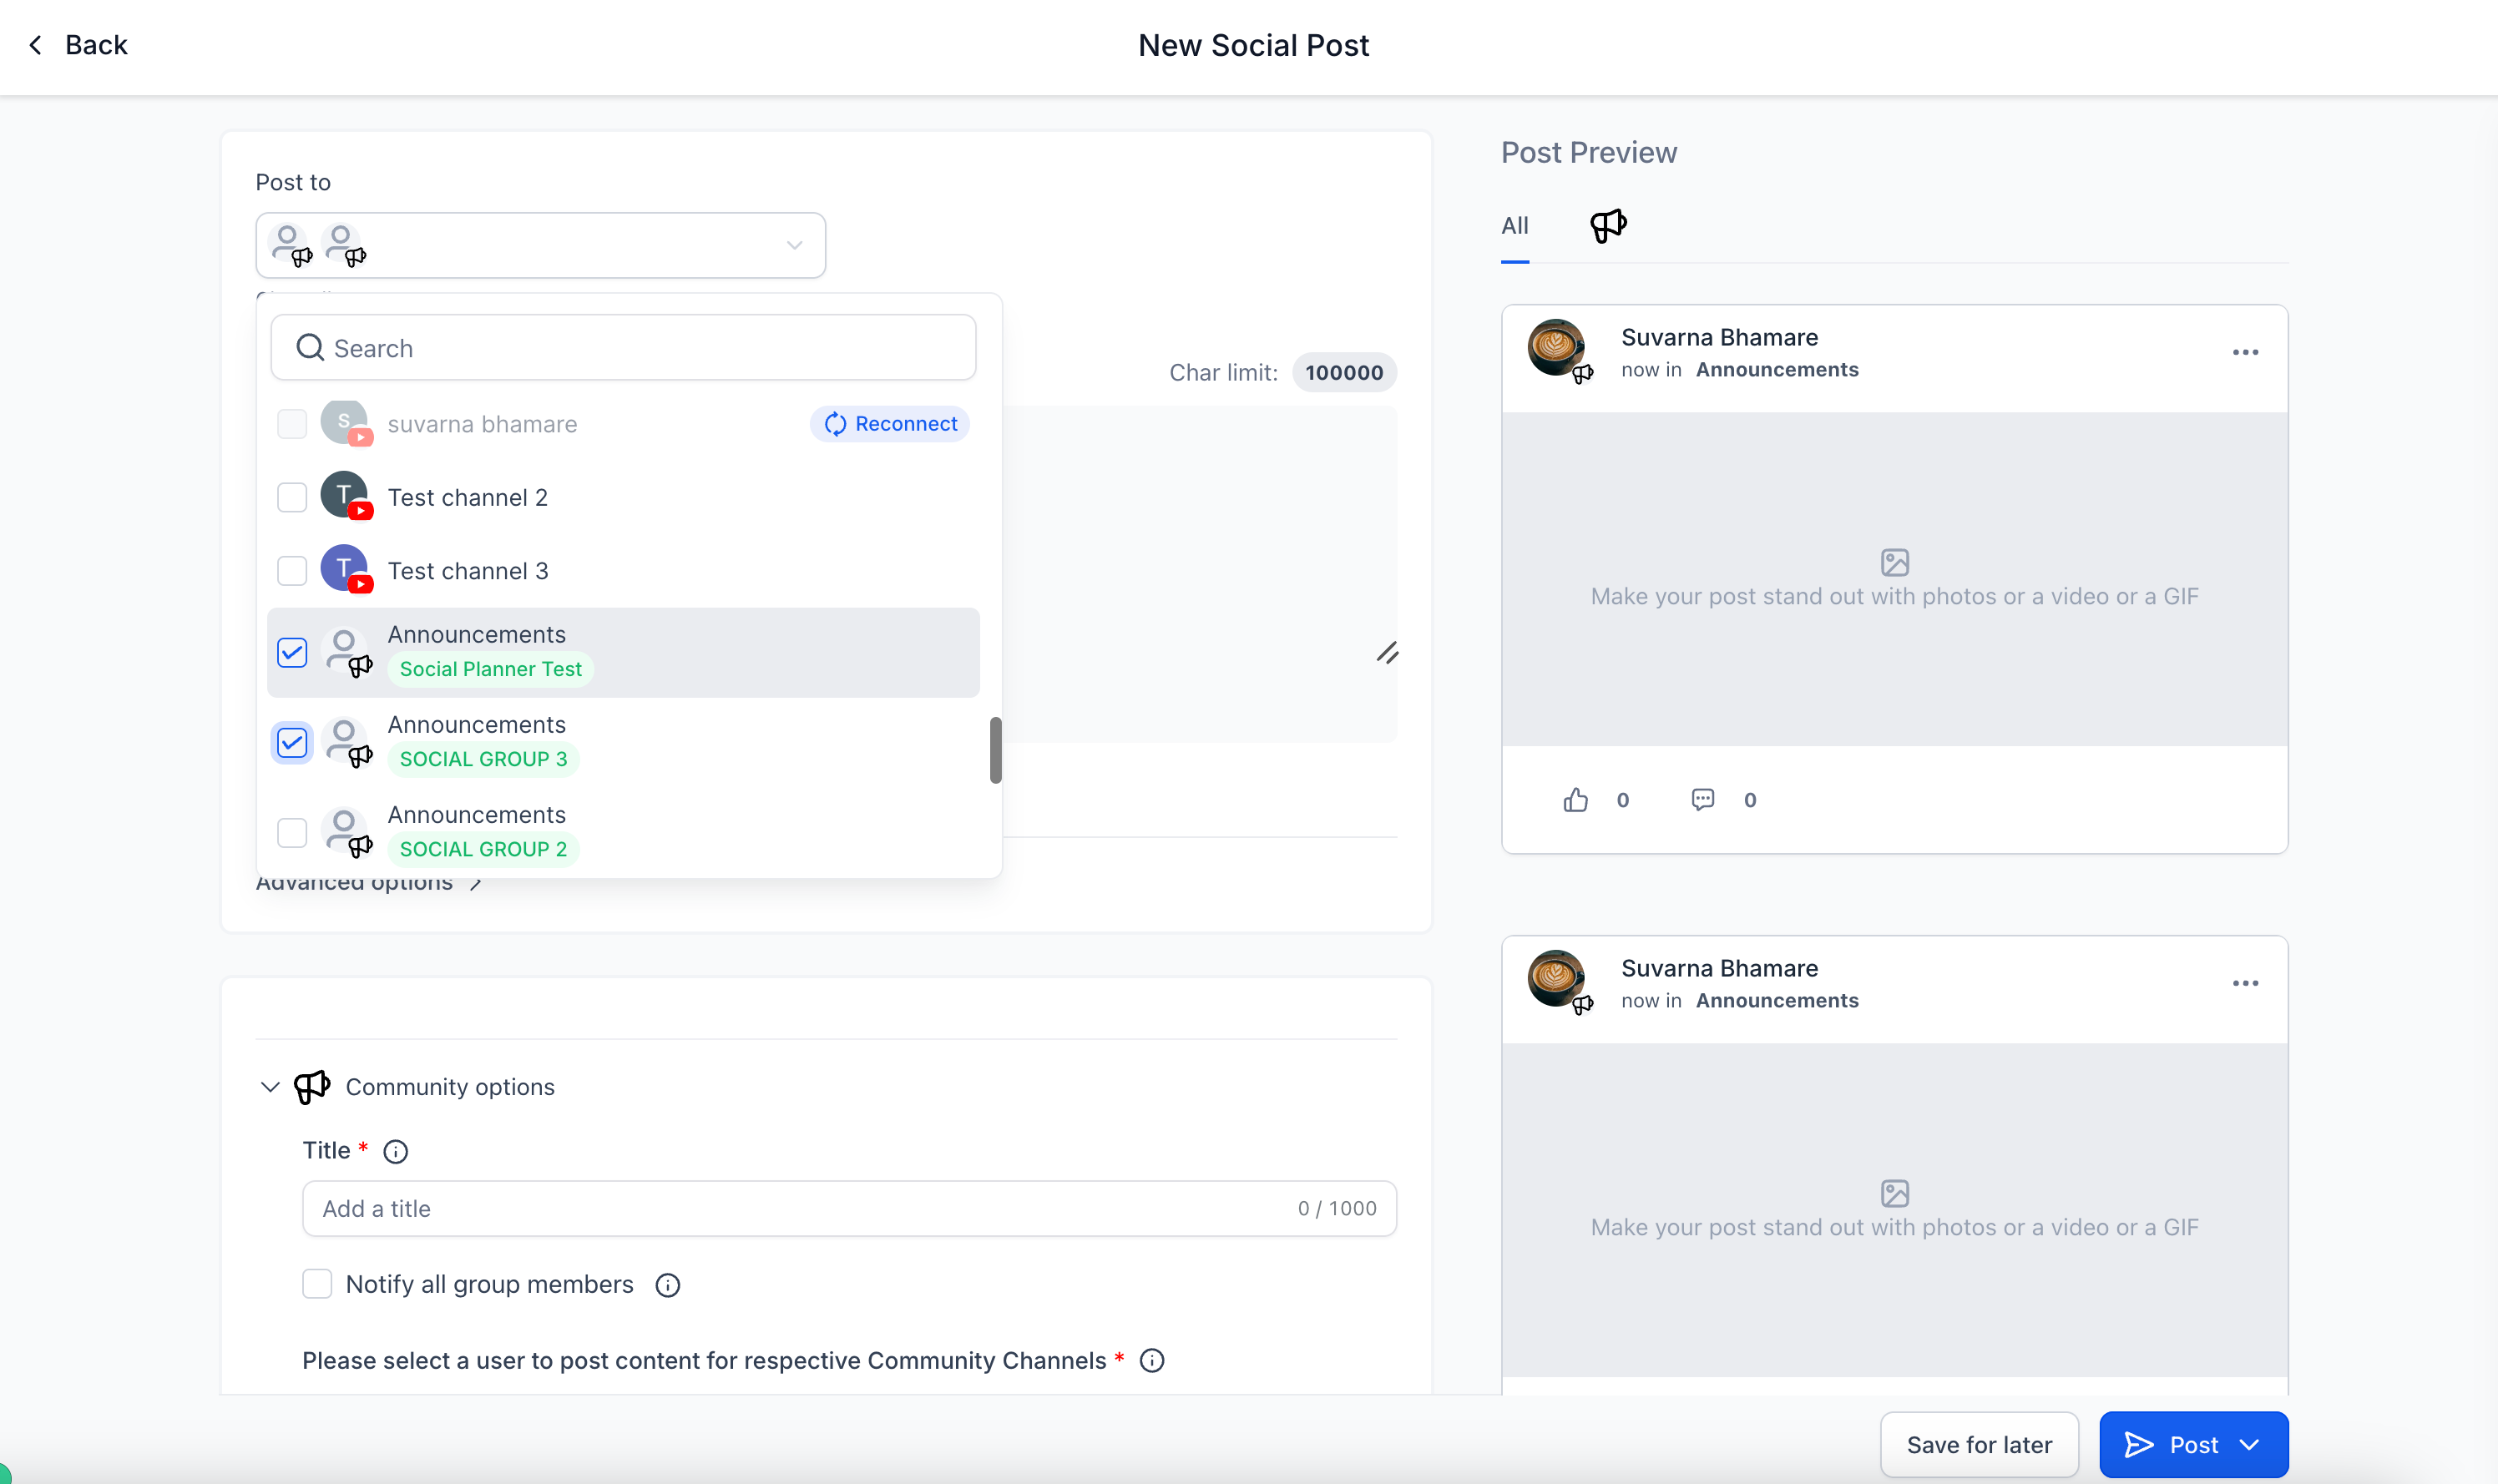Screen dimensions: 2498x1484
Task: Uncheck Announcements Social Planner Test checkbox
Action: tap(292, 653)
